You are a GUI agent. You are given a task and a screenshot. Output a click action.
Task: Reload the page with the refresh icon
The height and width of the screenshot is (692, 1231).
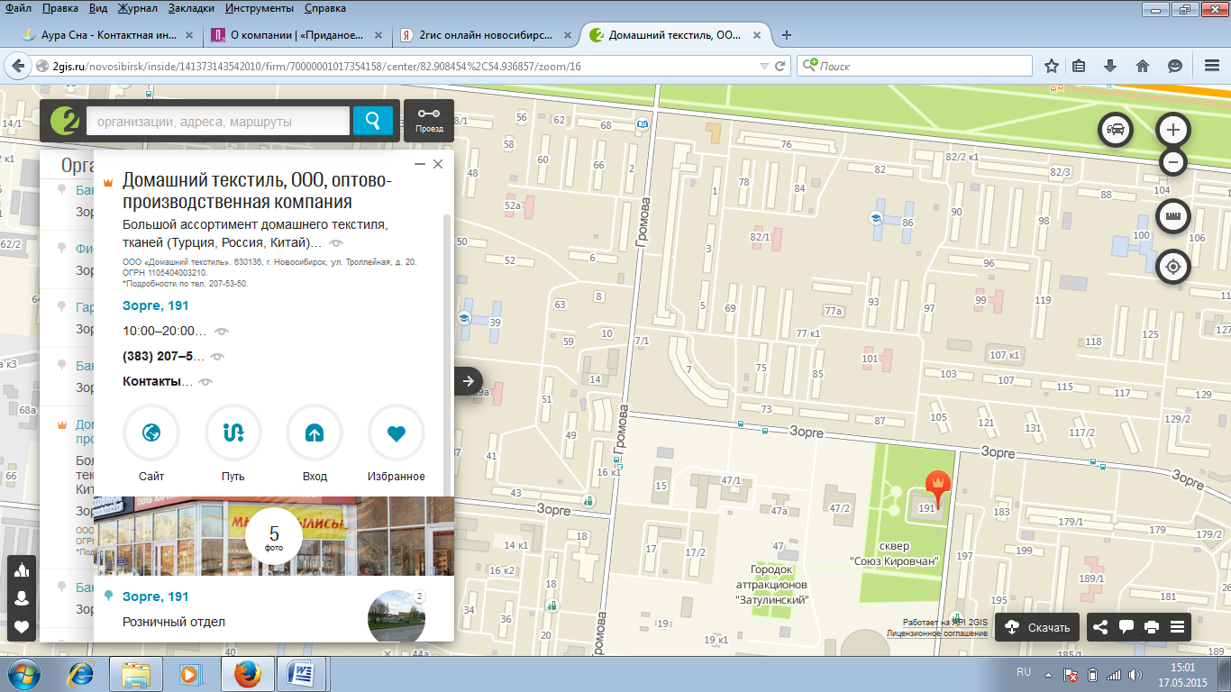pos(782,66)
